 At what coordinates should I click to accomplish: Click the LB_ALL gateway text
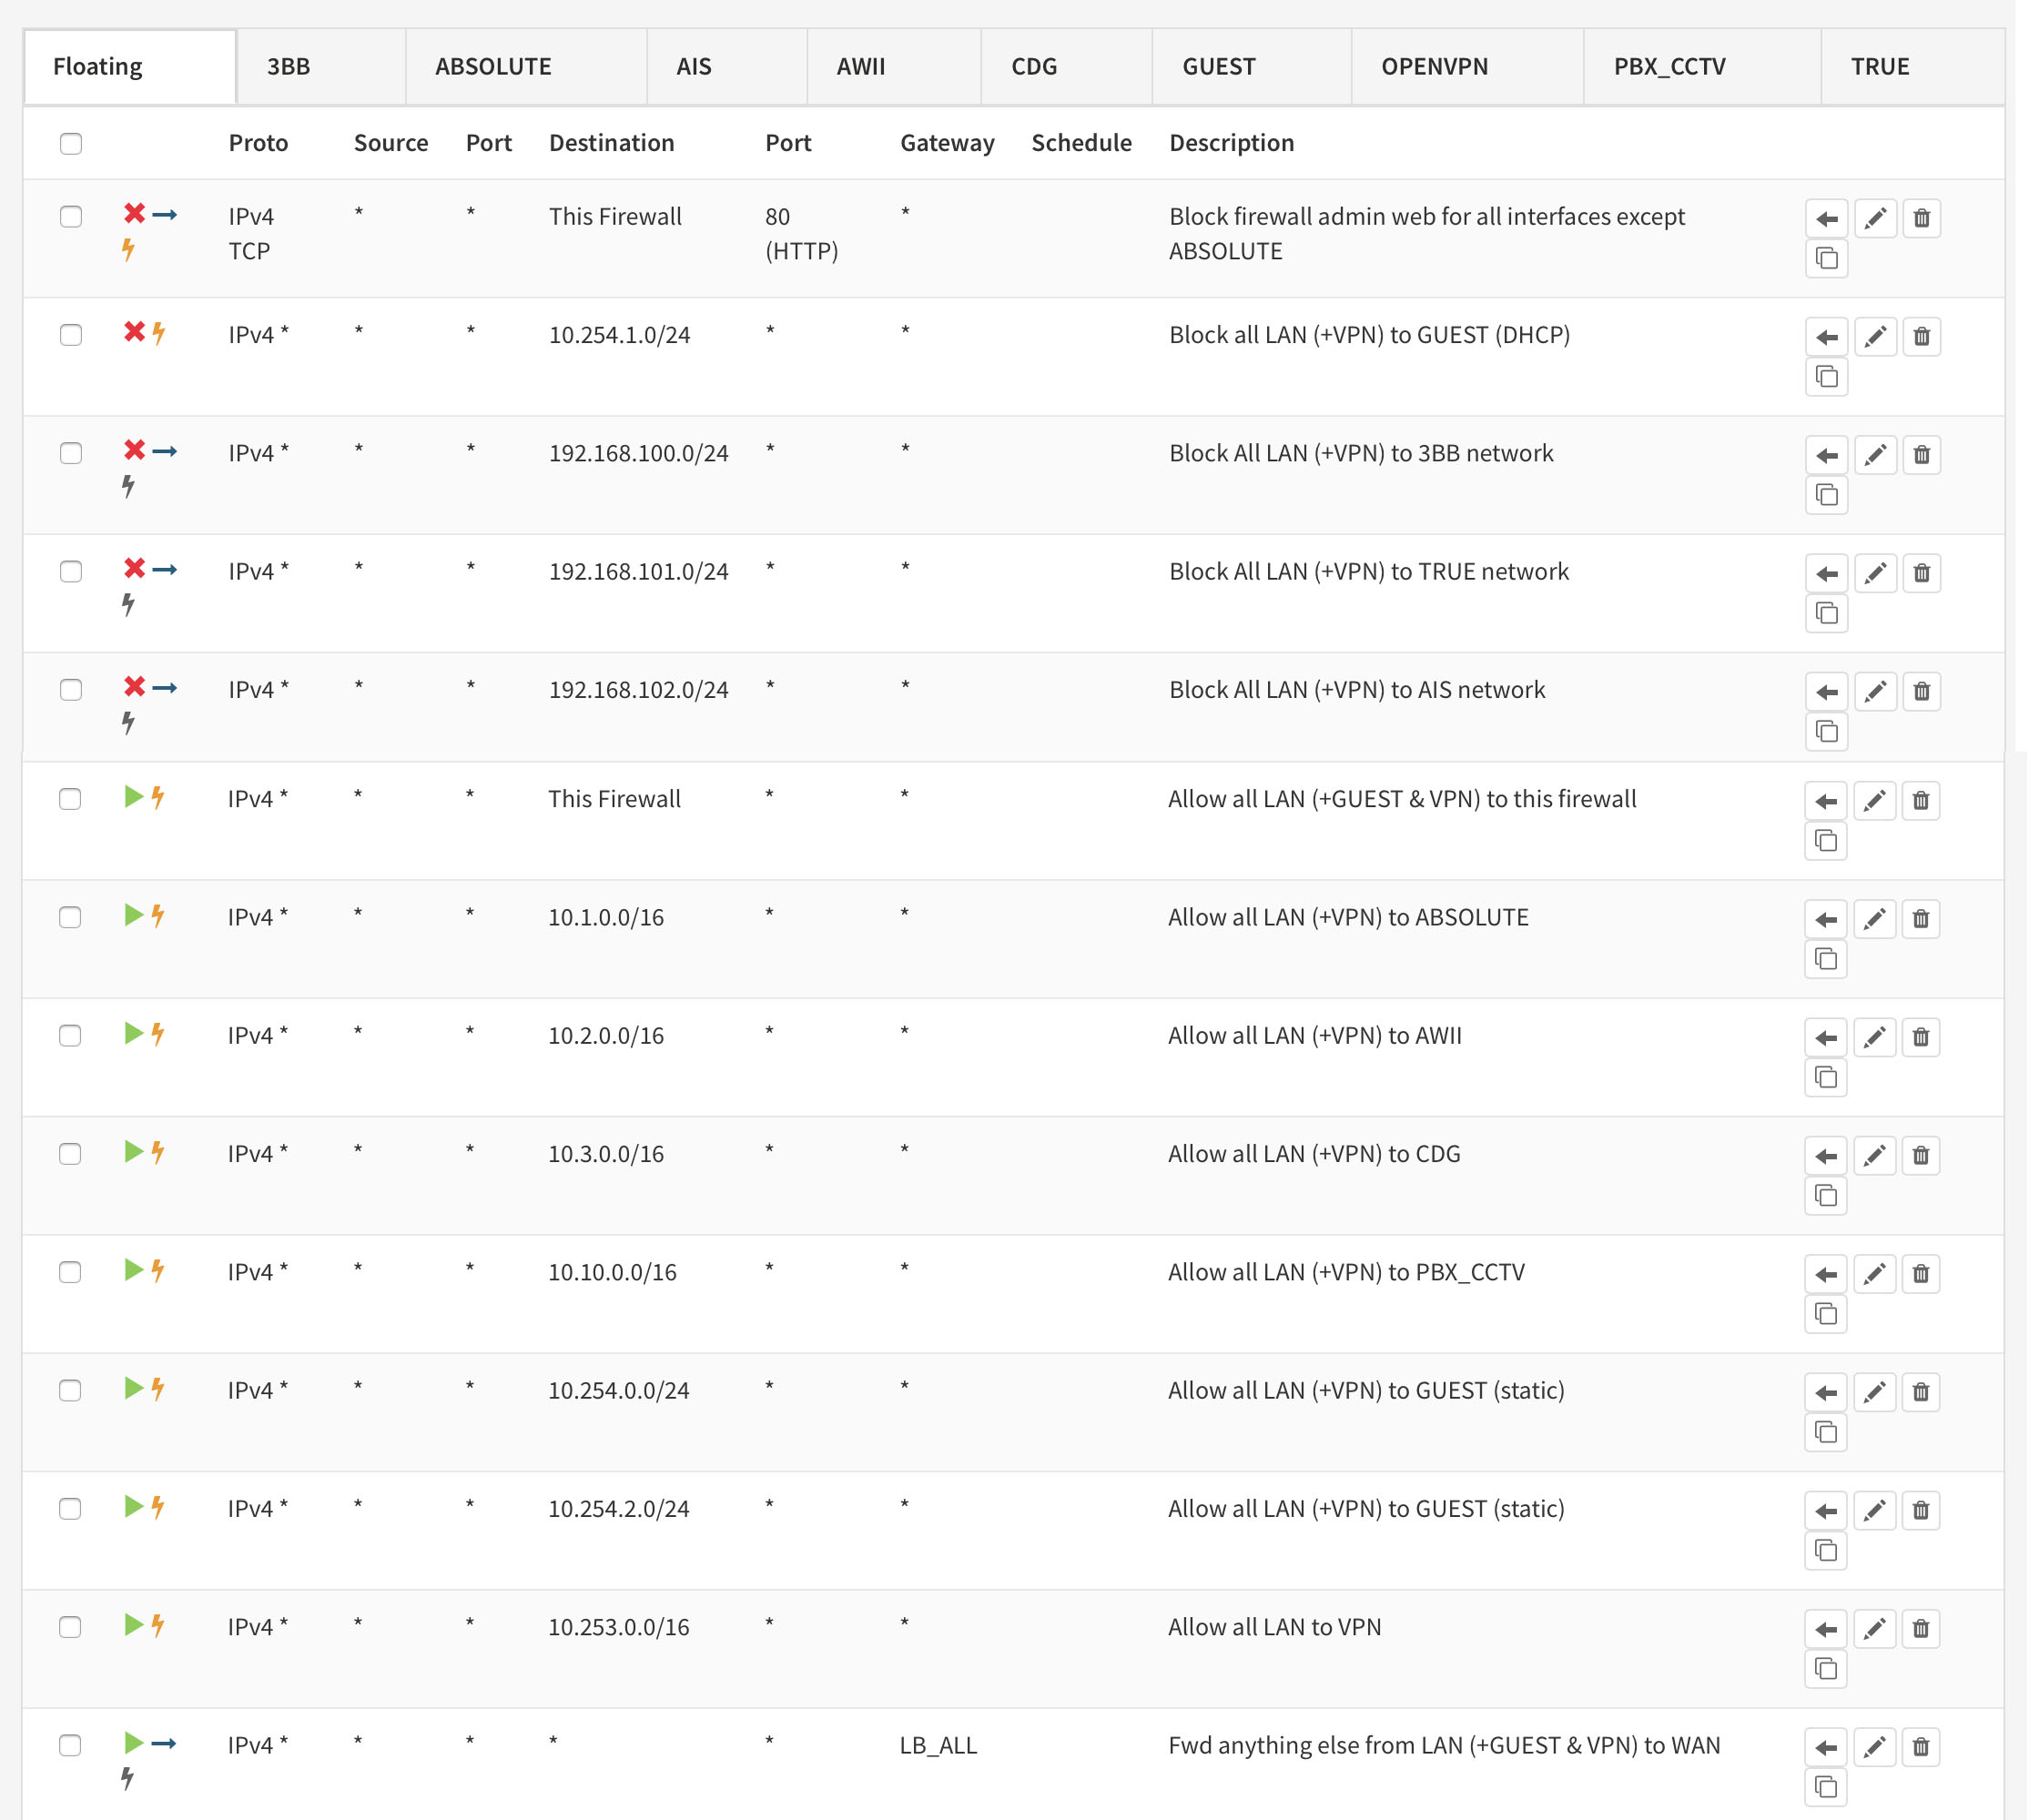coord(938,1745)
